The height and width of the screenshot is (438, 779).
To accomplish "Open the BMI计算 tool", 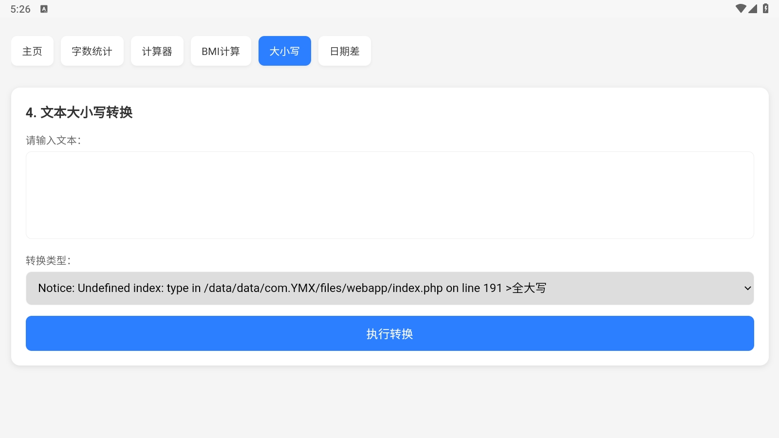I will click(221, 51).
